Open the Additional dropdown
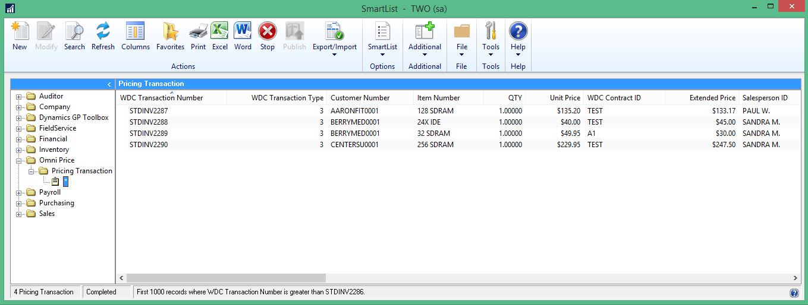Screen dimensions: 808x305 425,39
